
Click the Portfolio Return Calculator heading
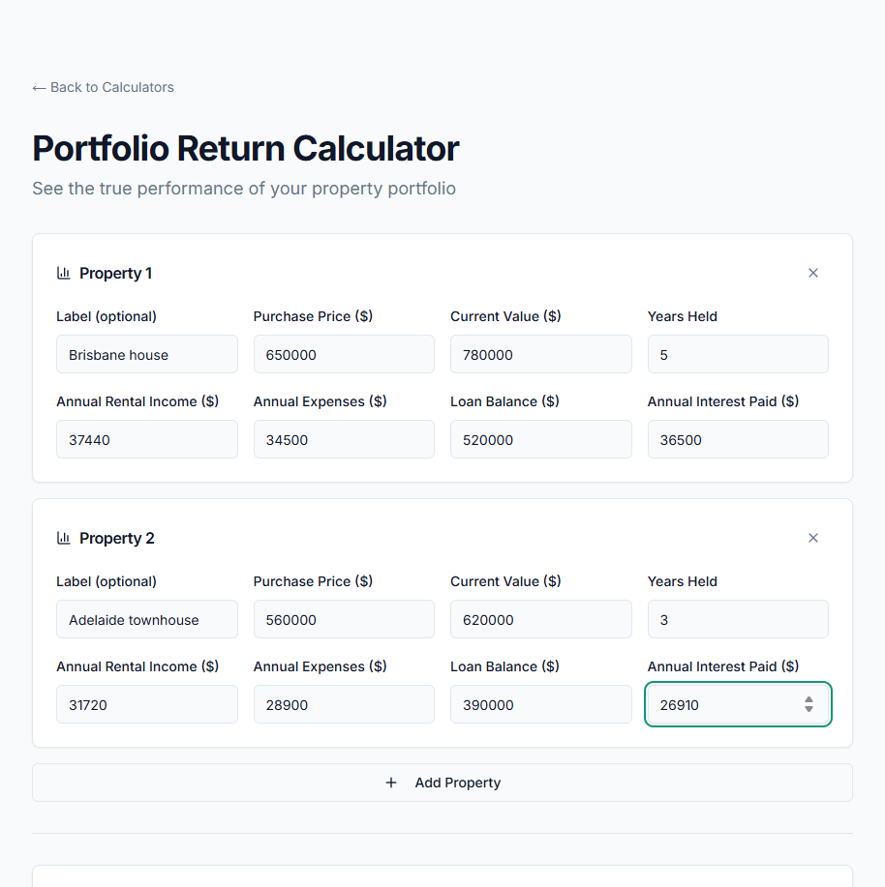[x=245, y=148]
